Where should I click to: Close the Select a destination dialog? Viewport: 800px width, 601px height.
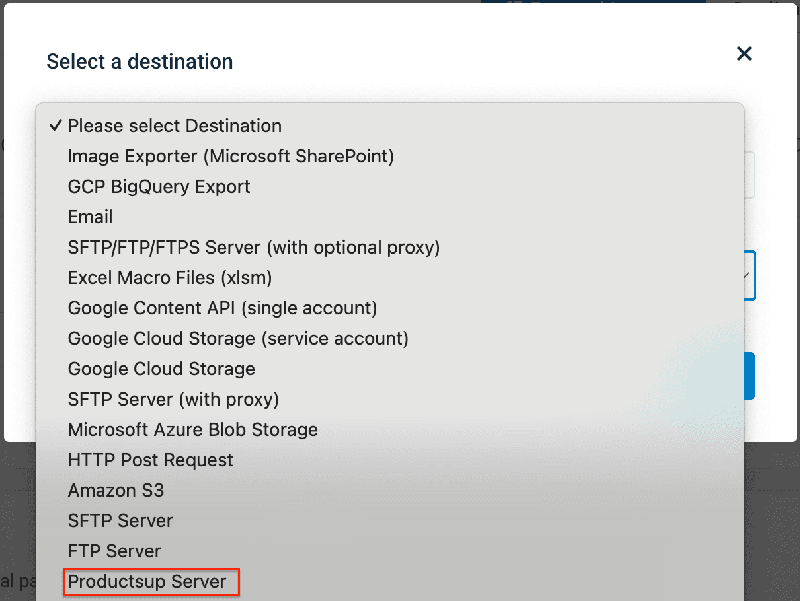click(x=744, y=53)
